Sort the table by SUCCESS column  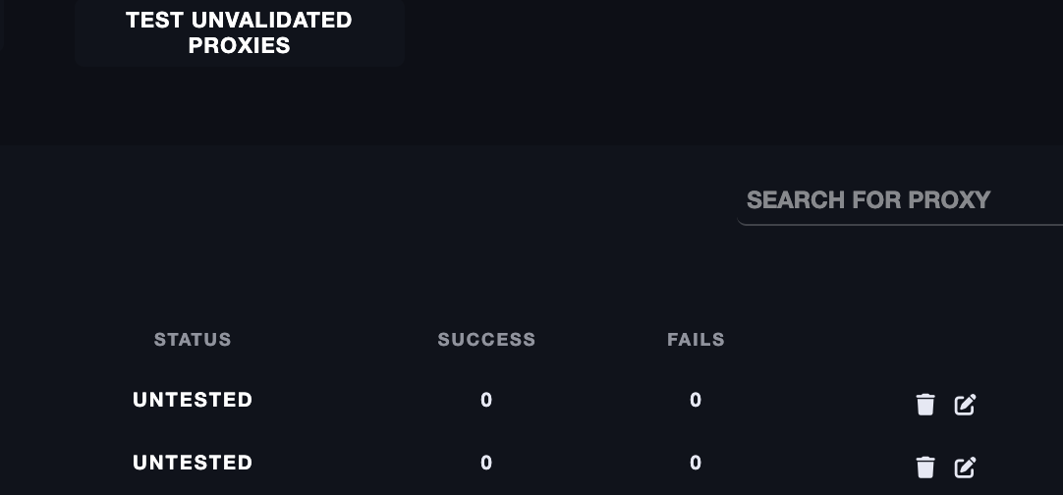click(x=486, y=340)
